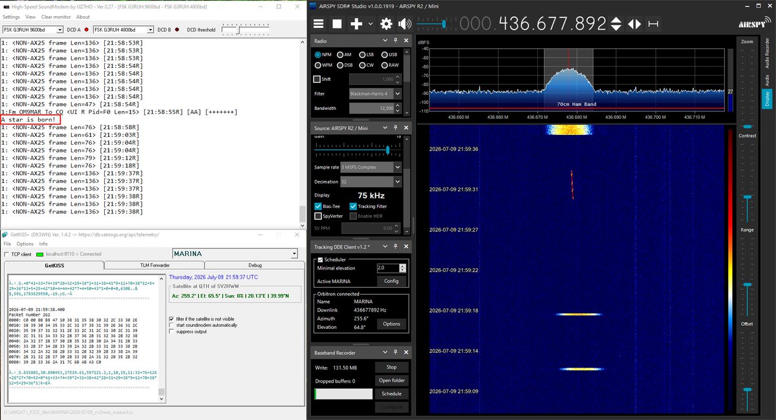The height and width of the screenshot is (420, 776).
Task: Click the left-right tuning style arrows icon
Action: click(x=634, y=24)
